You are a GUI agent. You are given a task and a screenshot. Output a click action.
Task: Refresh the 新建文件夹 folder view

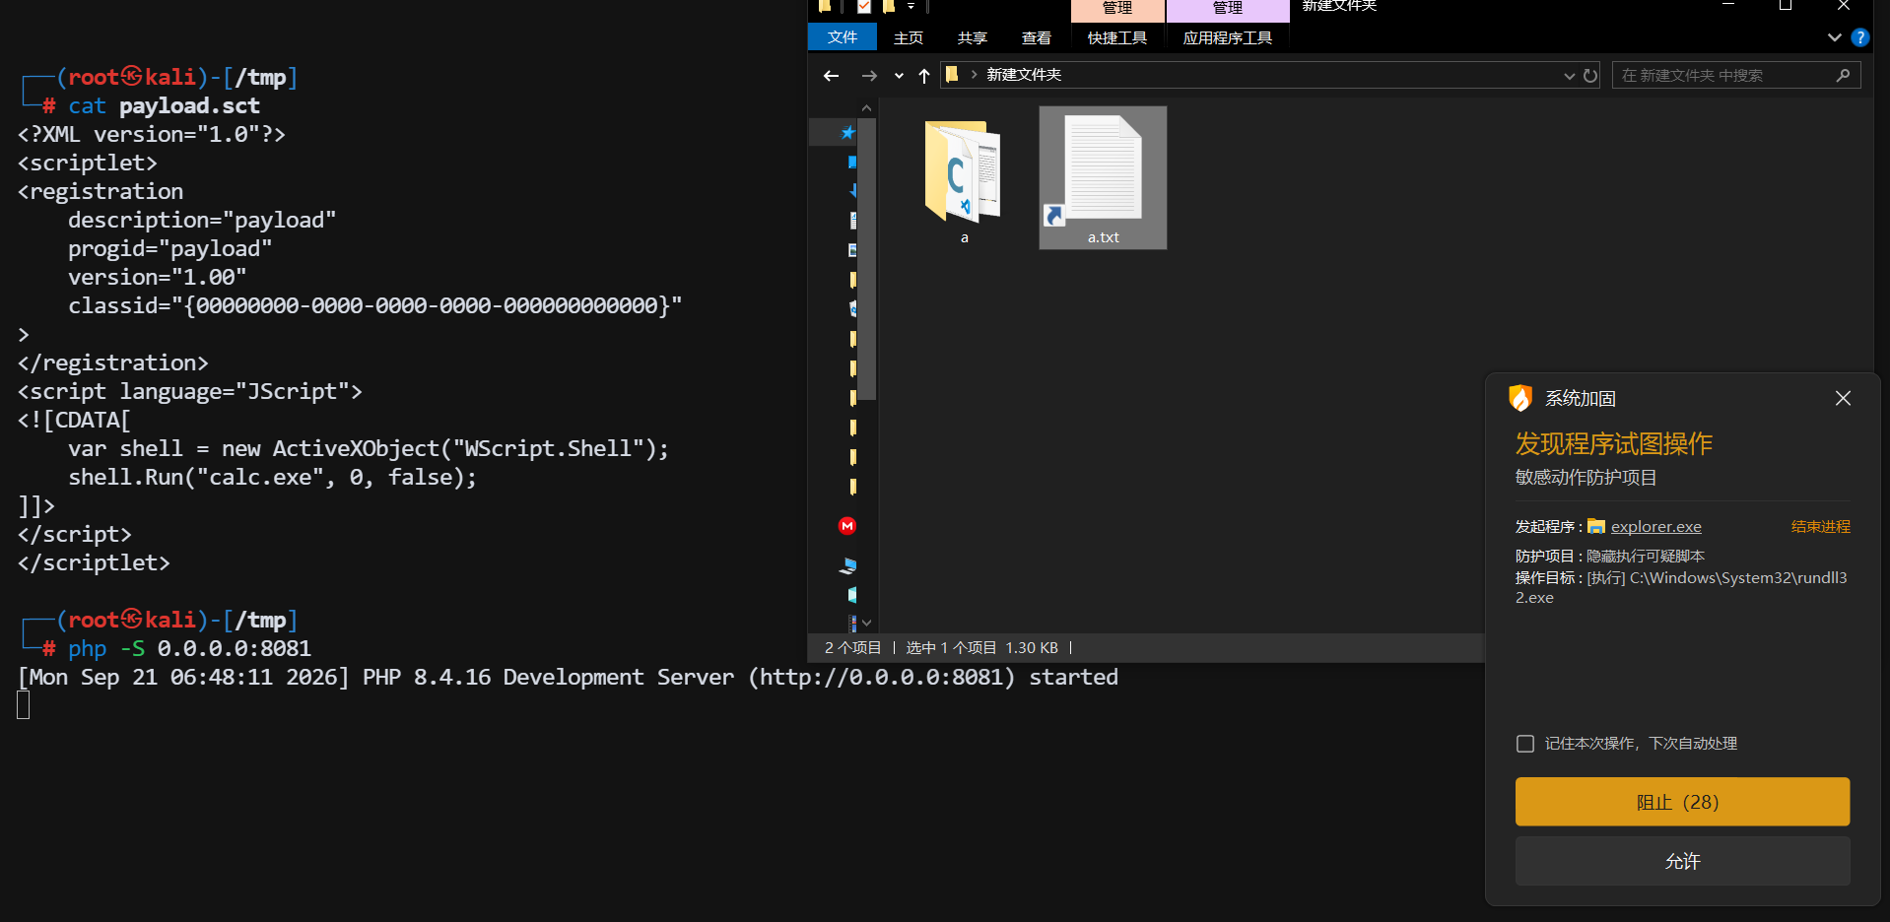click(1590, 76)
